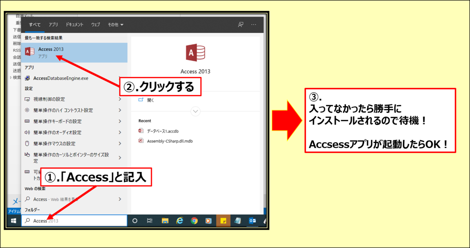The image size is (470, 248).
Task: Open Outlook from the taskbar
Action: click(253, 221)
